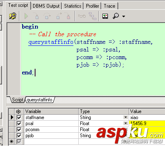165x146 pixels.
Task: Click the Call the procedure comment
Action: [63, 34]
